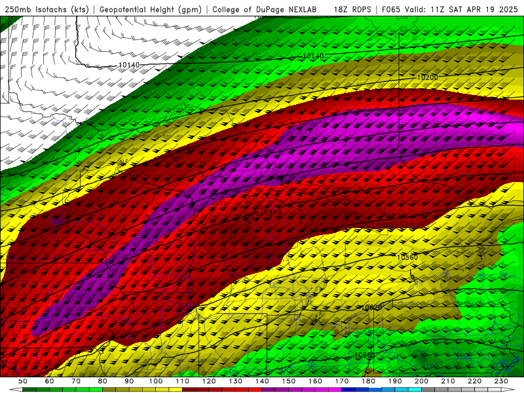The height and width of the screenshot is (393, 524).
Task: Click the legend value 180
Action: 368,381
